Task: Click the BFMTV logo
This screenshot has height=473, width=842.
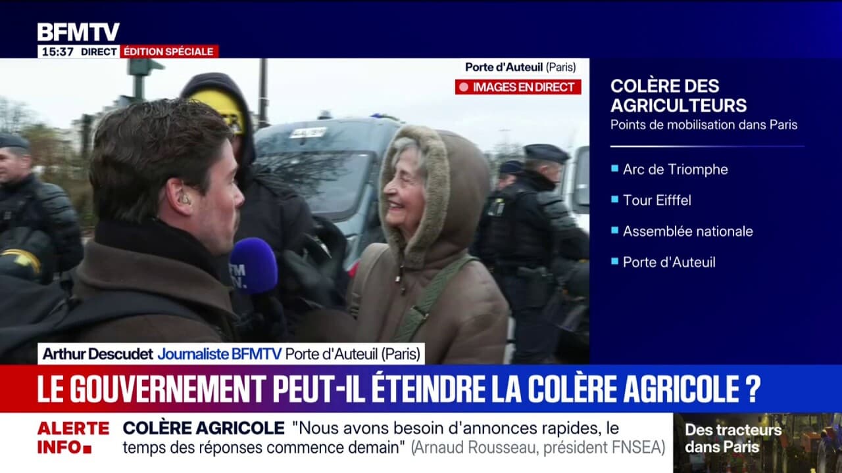Action: 78,32
